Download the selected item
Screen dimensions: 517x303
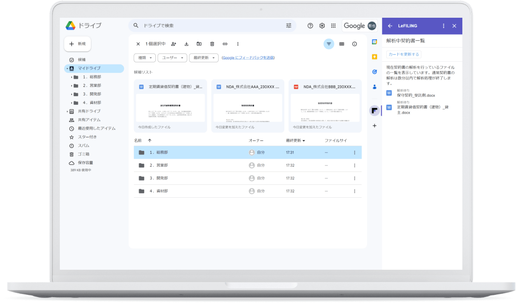(x=186, y=44)
